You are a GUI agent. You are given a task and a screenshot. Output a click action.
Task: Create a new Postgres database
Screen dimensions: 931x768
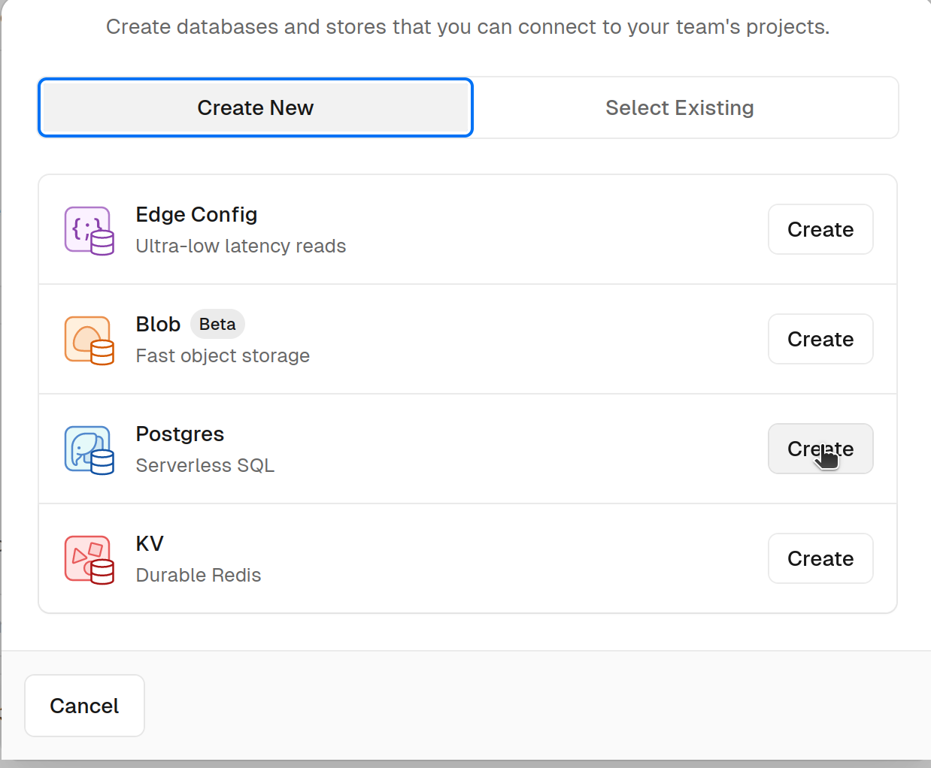(x=820, y=449)
